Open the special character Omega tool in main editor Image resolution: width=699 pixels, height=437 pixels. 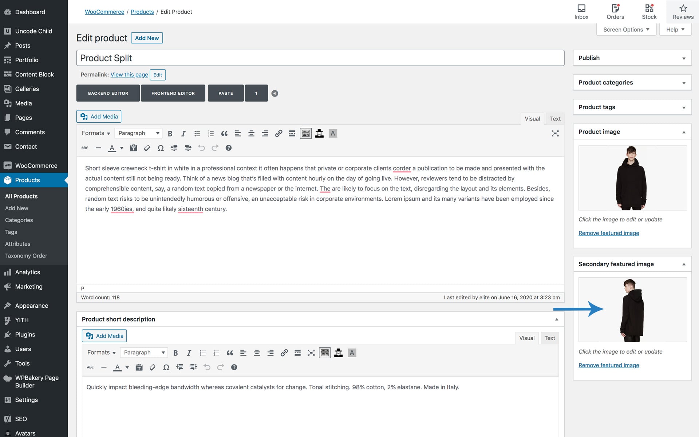(x=161, y=148)
